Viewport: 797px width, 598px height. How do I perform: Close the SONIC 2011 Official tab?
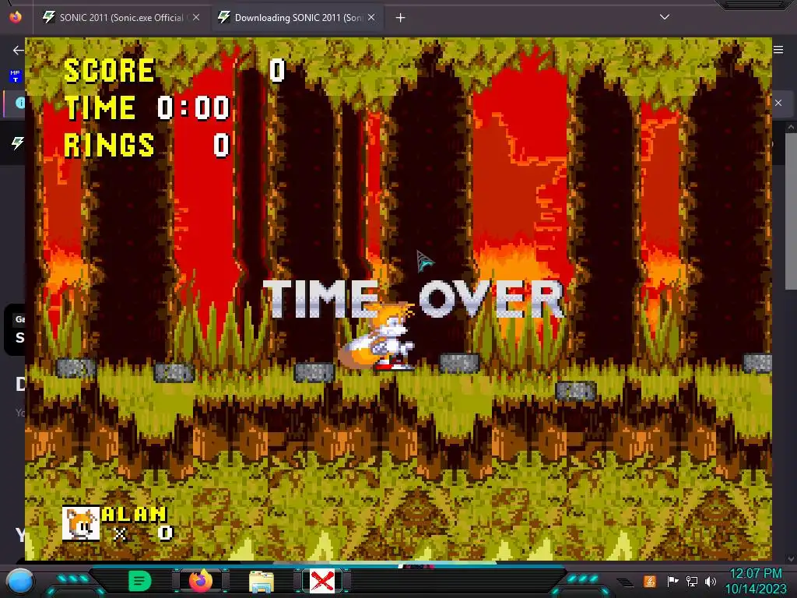[196, 17]
